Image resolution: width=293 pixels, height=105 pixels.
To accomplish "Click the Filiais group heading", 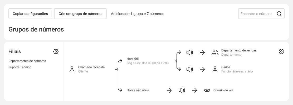I will pos(15,51).
